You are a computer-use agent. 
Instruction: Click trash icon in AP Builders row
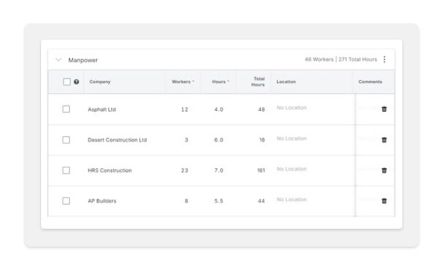[384, 201]
